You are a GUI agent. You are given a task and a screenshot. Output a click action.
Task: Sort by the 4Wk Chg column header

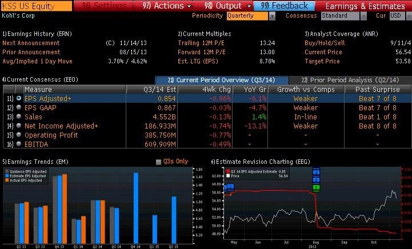coord(206,90)
